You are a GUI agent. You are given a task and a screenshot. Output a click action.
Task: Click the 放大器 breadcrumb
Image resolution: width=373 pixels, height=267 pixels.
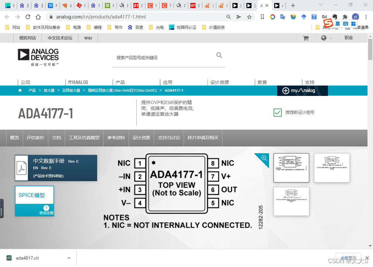(49, 90)
